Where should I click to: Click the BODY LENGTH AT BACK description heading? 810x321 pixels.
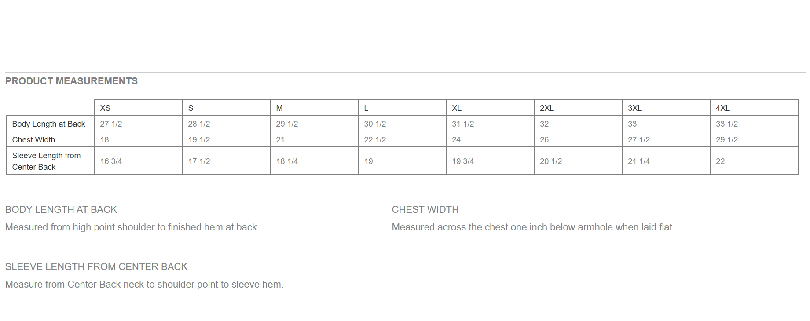point(61,210)
